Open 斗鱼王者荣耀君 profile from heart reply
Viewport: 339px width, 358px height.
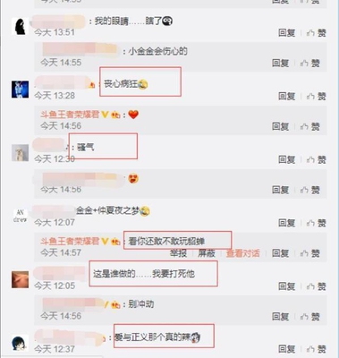point(70,115)
